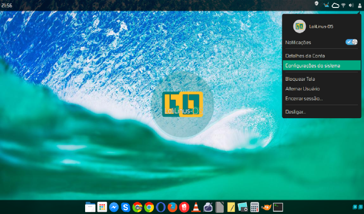Open the volume indicator in the panel
The image size is (364, 214).
click(x=351, y=5)
